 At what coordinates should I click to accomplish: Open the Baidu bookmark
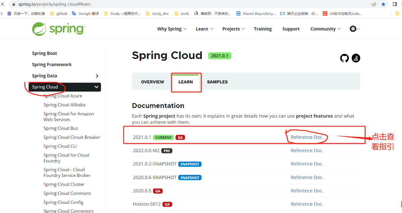tap(26, 13)
